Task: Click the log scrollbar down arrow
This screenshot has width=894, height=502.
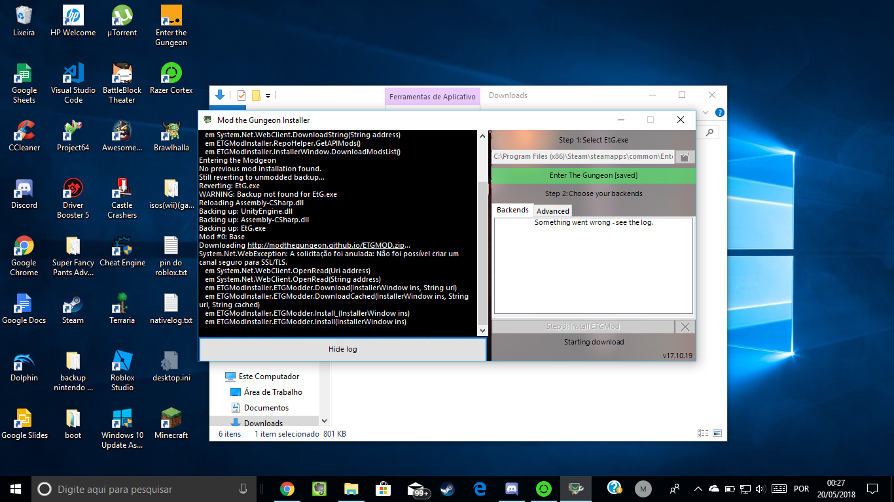Action: click(x=483, y=331)
